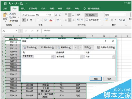Align text to middle of cell

[70, 15]
